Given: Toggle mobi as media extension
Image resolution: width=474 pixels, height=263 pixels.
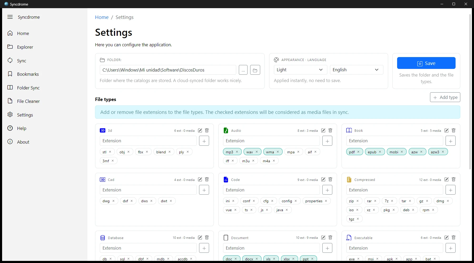Looking at the screenshot, I should (x=394, y=152).
